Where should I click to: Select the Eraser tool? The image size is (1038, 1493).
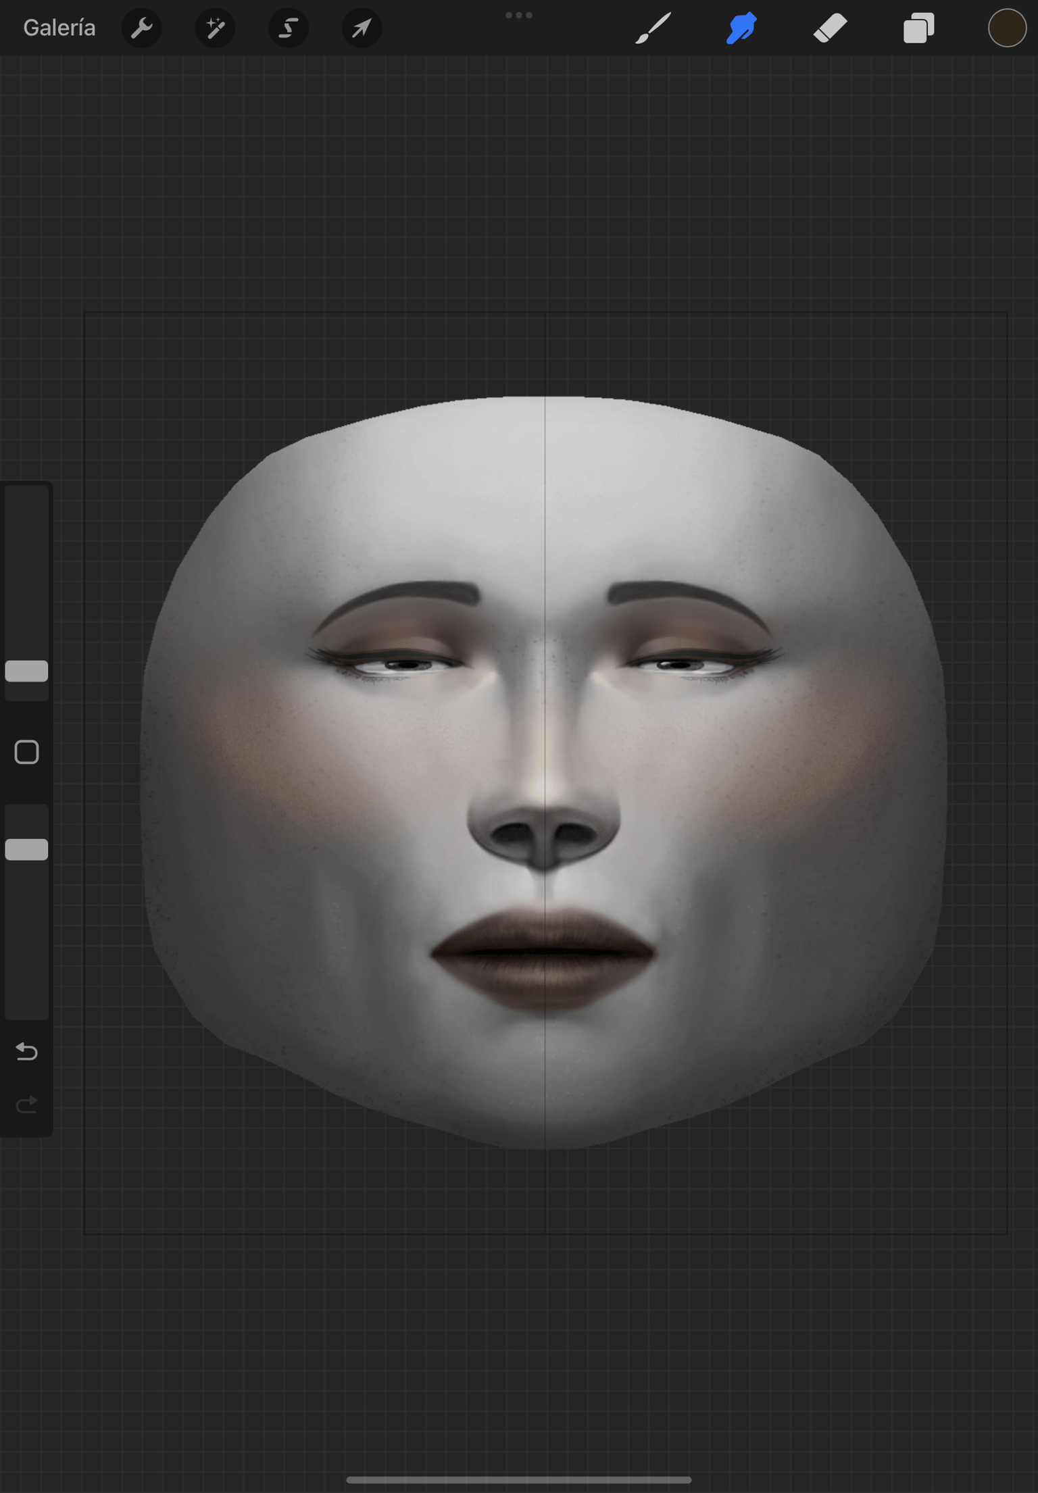coord(830,28)
